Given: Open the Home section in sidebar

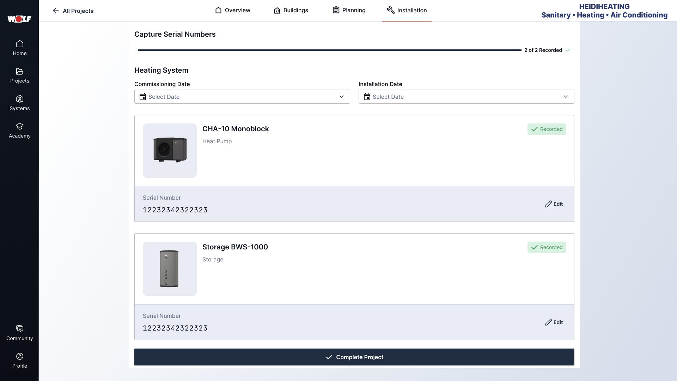Looking at the screenshot, I should pyautogui.click(x=19, y=48).
